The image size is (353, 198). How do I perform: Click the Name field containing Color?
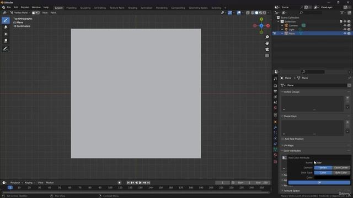pyautogui.click(x=332, y=163)
